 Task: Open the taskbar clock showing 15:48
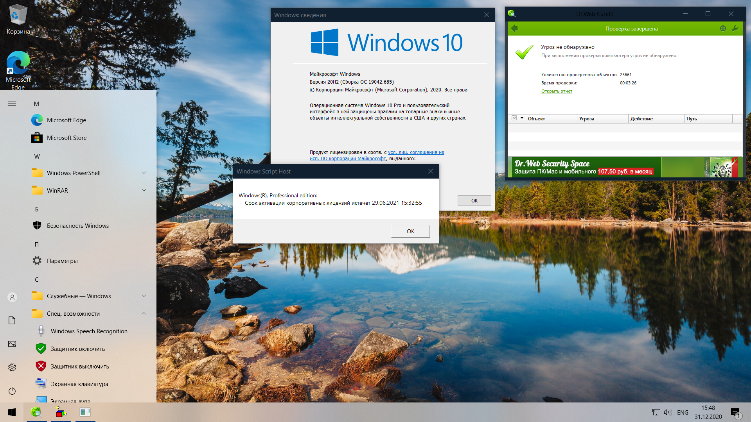(708, 412)
